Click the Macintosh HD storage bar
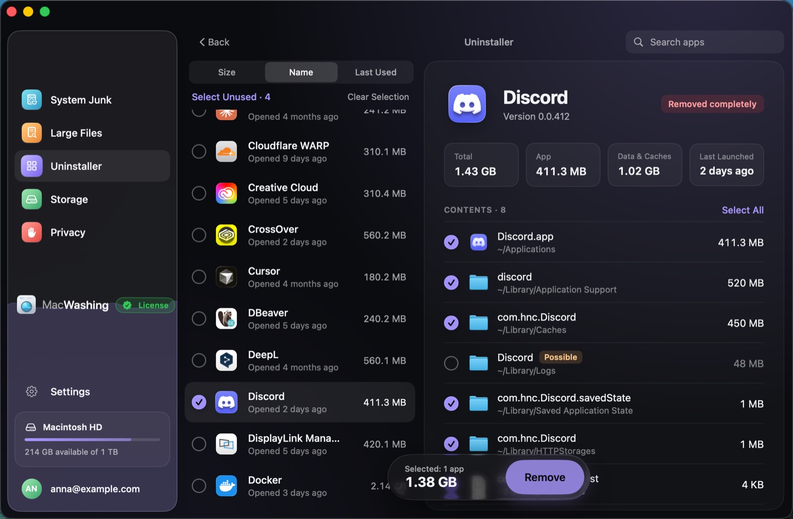793x519 pixels. tap(92, 440)
